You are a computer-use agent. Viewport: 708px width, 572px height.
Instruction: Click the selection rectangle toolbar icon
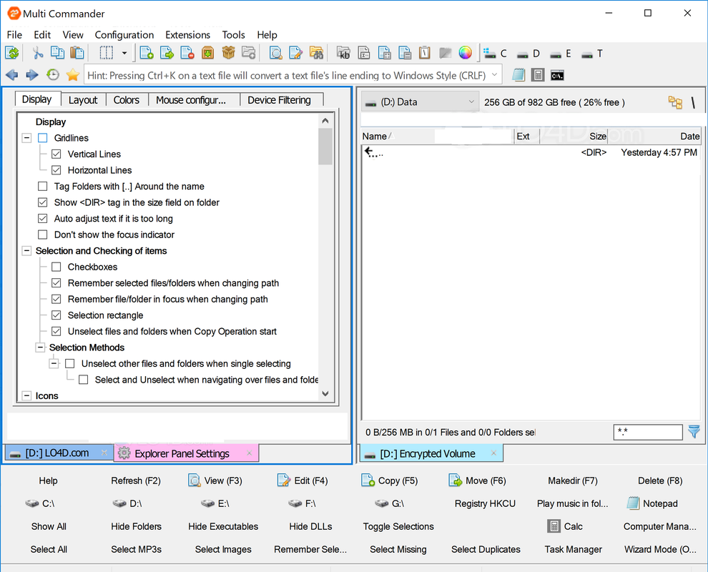106,54
